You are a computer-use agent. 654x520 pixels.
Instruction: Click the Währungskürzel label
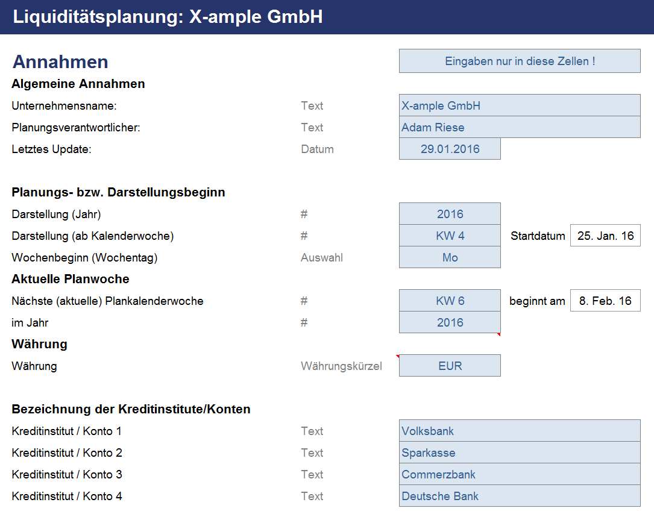pyautogui.click(x=341, y=366)
